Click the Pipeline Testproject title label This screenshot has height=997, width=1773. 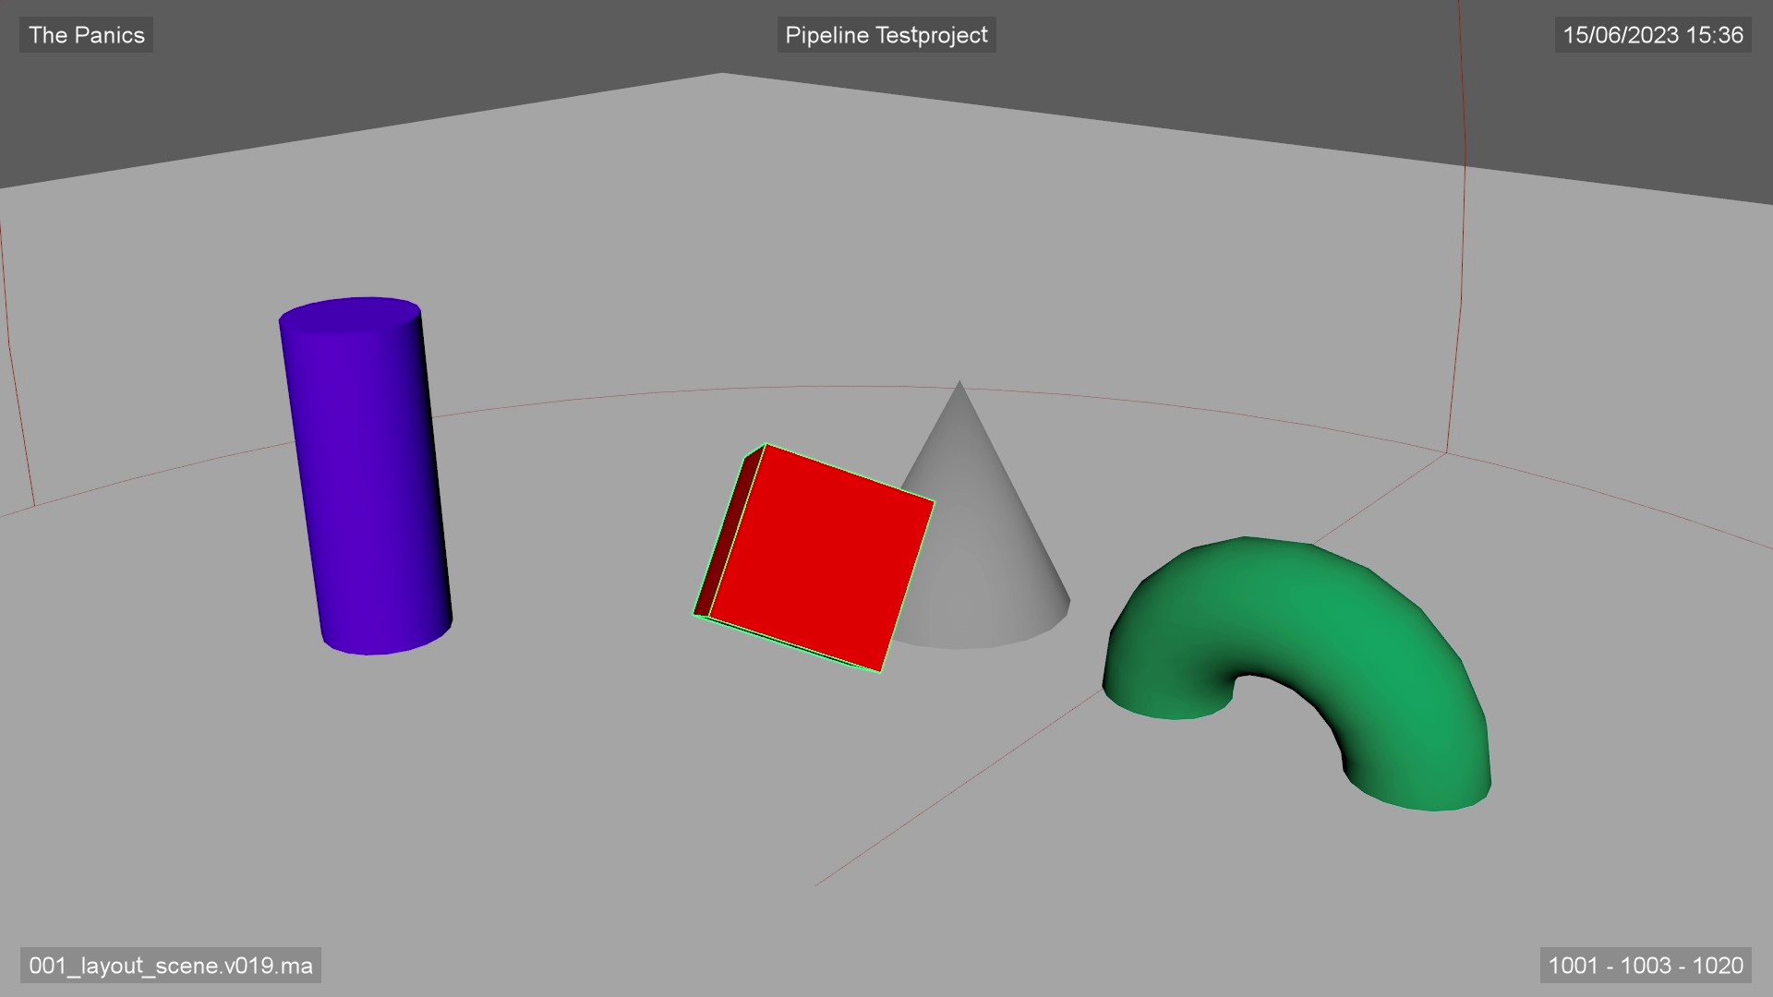click(886, 35)
